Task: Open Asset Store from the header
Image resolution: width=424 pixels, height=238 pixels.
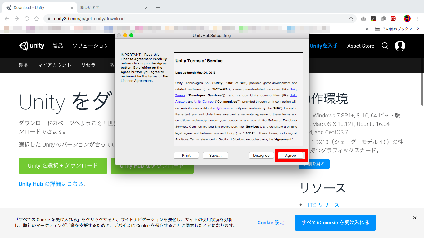Action: tap(361, 46)
